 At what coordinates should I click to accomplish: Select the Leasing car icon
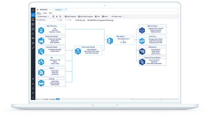[41, 83]
